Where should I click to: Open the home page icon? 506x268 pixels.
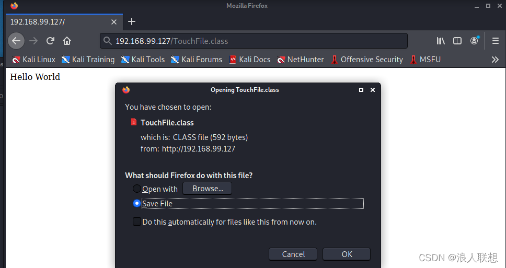pyautogui.click(x=67, y=41)
